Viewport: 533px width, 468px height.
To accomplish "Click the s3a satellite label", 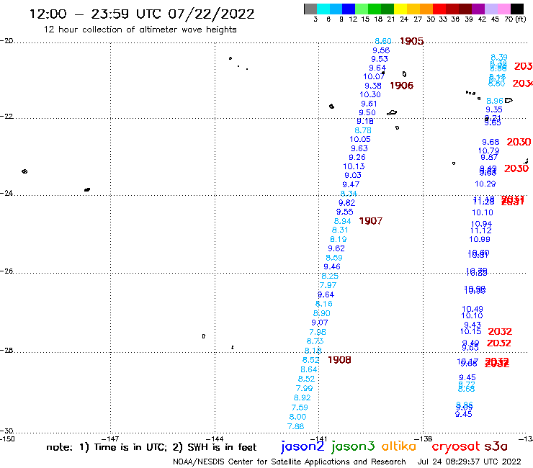I will click(x=496, y=446).
